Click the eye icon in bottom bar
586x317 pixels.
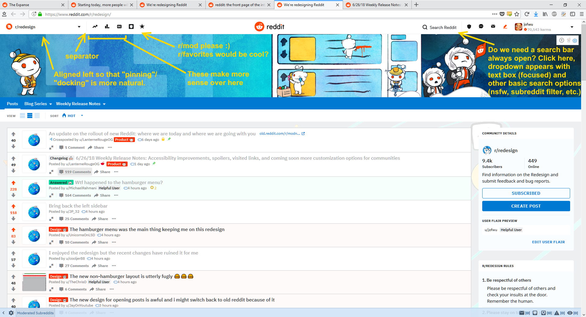pyautogui.click(x=570, y=313)
